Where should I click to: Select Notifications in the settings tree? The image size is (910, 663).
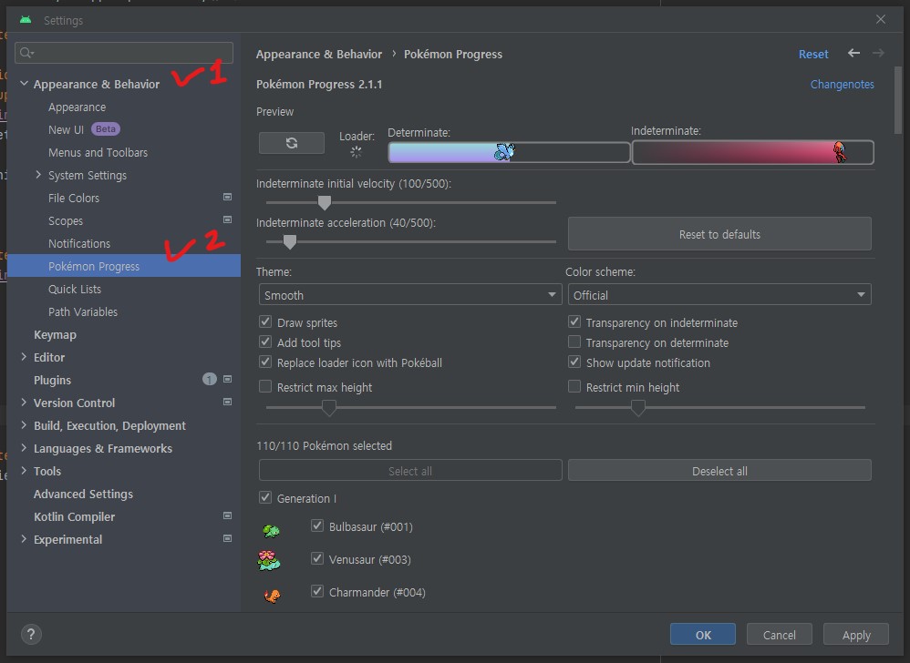coord(79,243)
